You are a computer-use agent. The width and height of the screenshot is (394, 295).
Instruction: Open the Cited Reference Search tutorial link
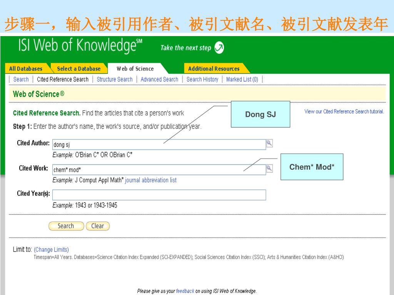click(344, 111)
